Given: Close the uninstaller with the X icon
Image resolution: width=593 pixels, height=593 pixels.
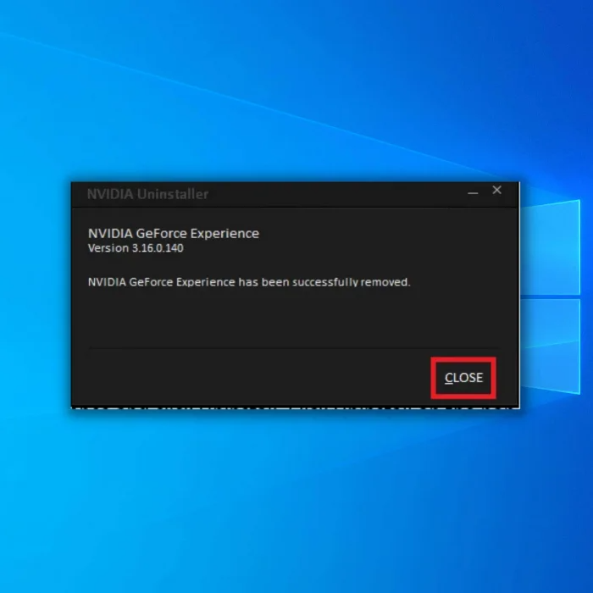Looking at the screenshot, I should 497,191.
